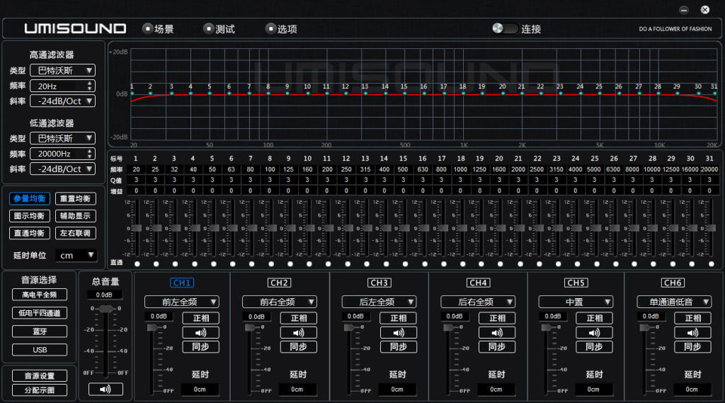Select the CH2 channel tab
The height and width of the screenshot is (403, 725).
(x=279, y=283)
